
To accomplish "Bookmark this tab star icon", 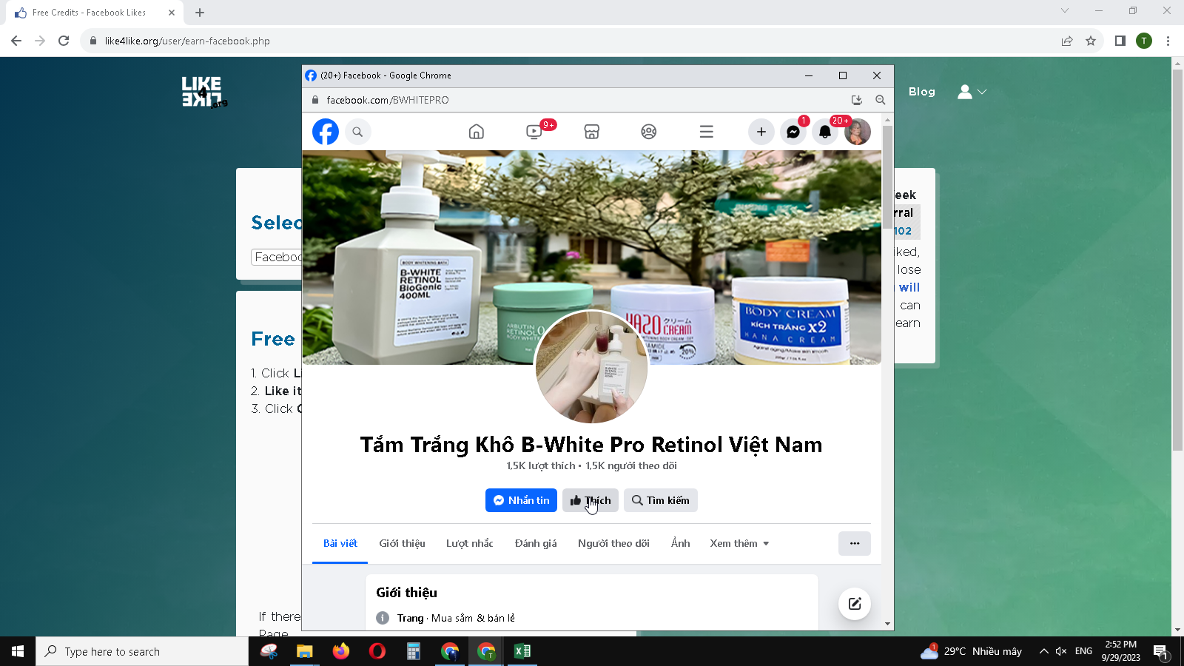I will tap(1091, 41).
